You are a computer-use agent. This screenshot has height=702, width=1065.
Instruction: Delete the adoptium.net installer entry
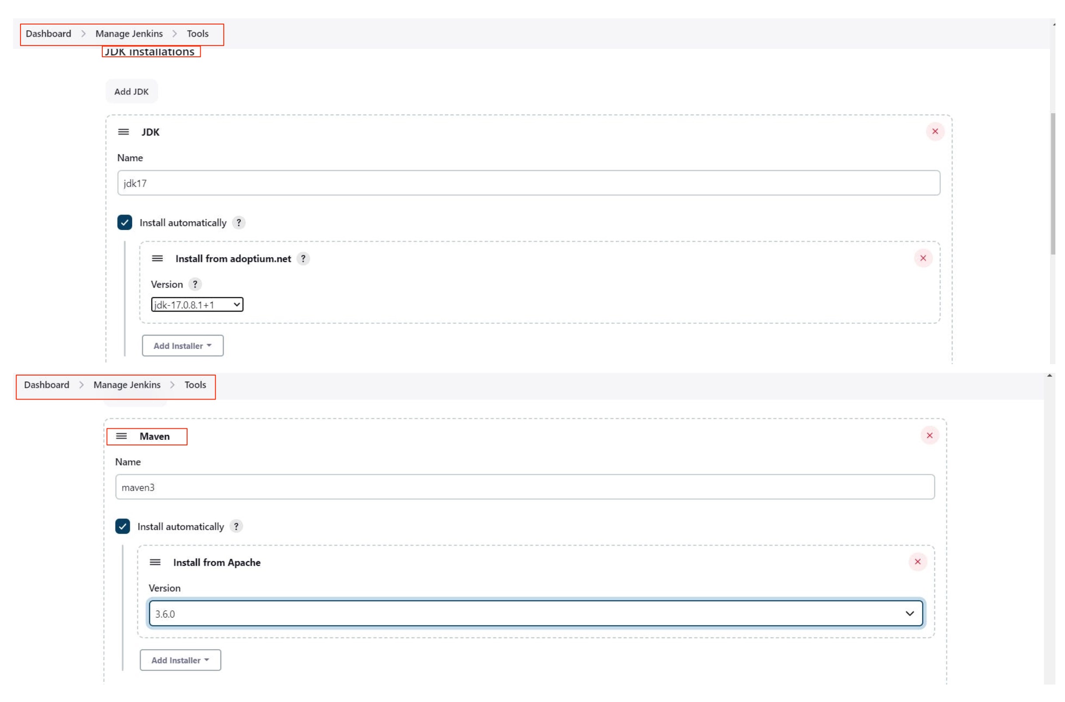(922, 258)
